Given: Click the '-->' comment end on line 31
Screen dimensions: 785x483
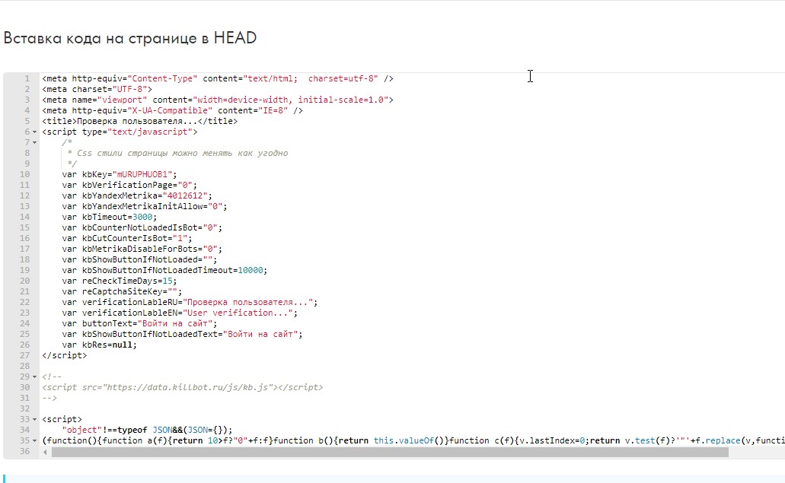Looking at the screenshot, I should (x=49, y=398).
